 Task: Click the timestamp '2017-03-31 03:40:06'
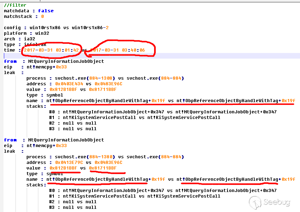coord(117,50)
